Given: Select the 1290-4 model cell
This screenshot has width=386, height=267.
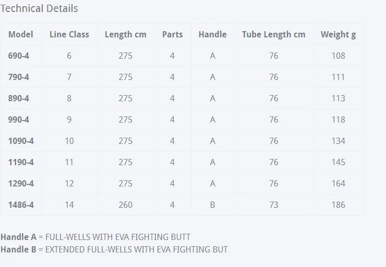Looking at the screenshot, I should 21,183.
